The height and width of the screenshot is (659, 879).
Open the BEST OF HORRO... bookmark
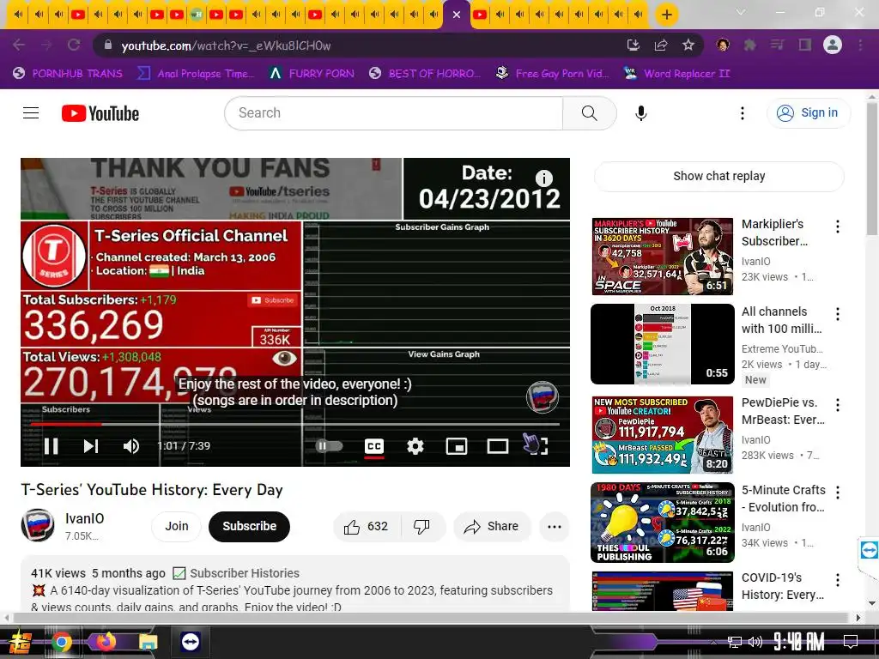425,74
